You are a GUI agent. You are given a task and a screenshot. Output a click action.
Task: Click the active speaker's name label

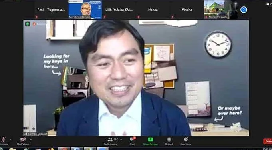coord(38,134)
